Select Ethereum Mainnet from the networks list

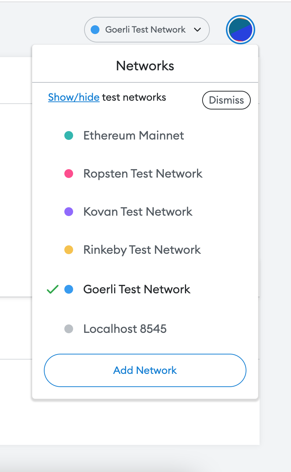(134, 136)
